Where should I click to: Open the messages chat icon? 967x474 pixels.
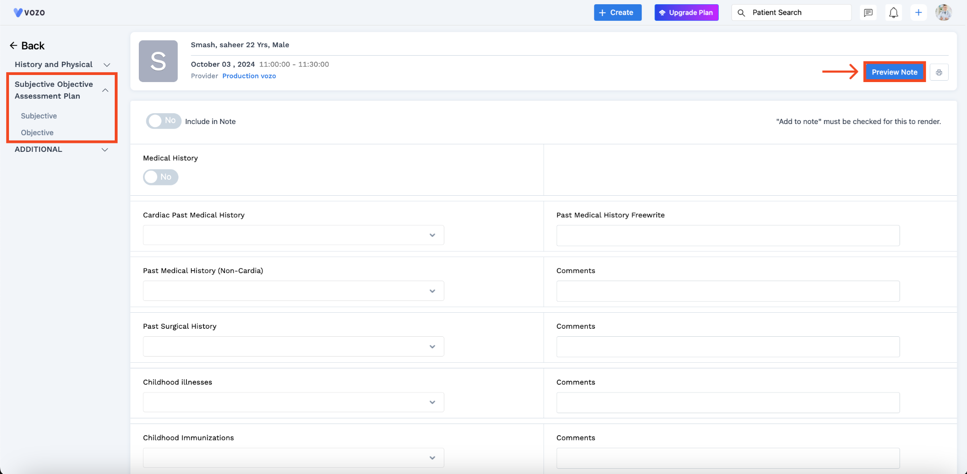coord(868,13)
